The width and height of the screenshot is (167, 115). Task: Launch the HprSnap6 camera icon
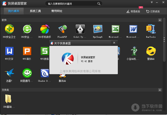pos(98,29)
